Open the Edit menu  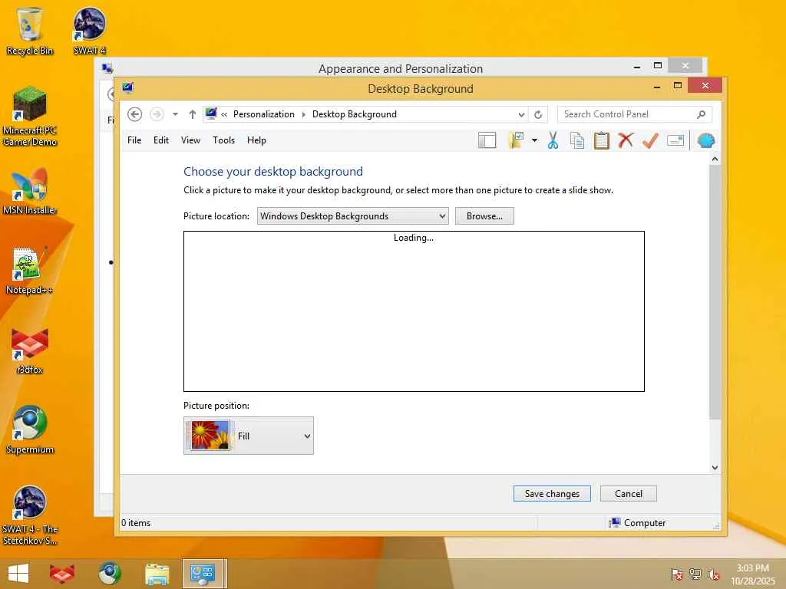161,140
